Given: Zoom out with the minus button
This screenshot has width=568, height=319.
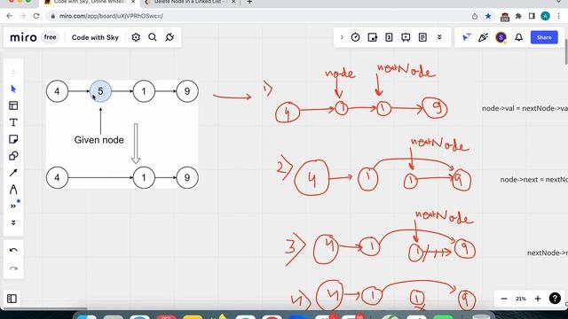Looking at the screenshot, I should point(504,299).
